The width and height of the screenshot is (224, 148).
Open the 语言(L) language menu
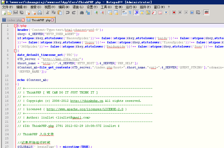(x=78, y=7)
